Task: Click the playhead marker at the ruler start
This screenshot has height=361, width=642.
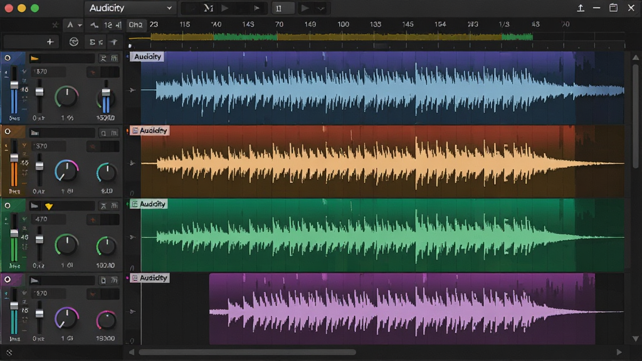Action: (x=130, y=46)
